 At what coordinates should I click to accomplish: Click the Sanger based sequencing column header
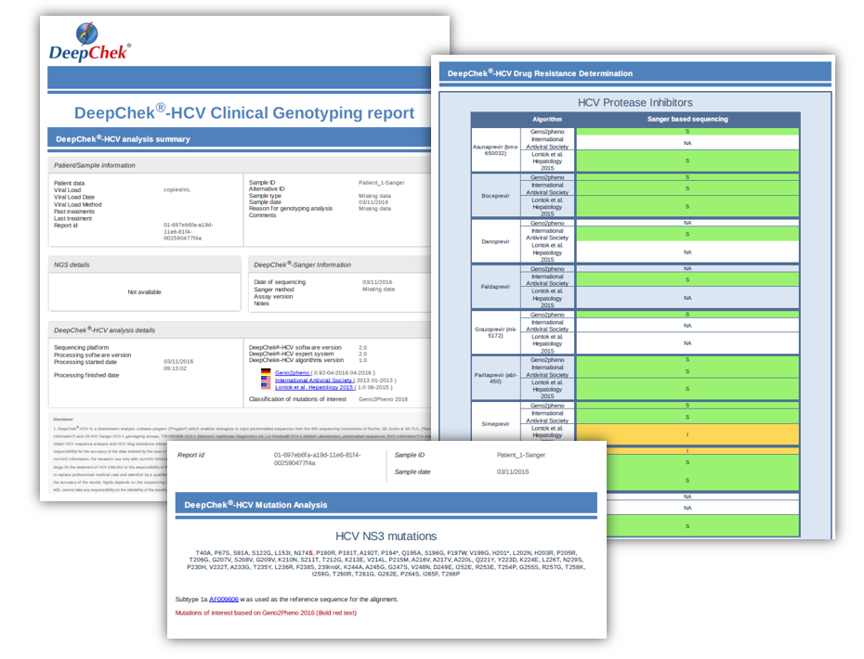687,119
